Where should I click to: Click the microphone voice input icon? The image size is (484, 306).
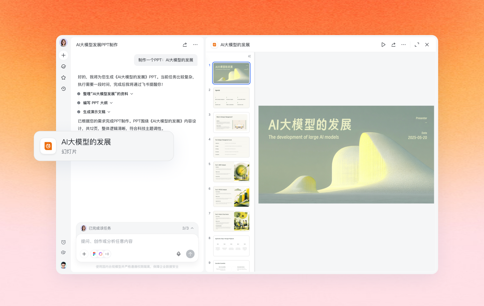(179, 254)
